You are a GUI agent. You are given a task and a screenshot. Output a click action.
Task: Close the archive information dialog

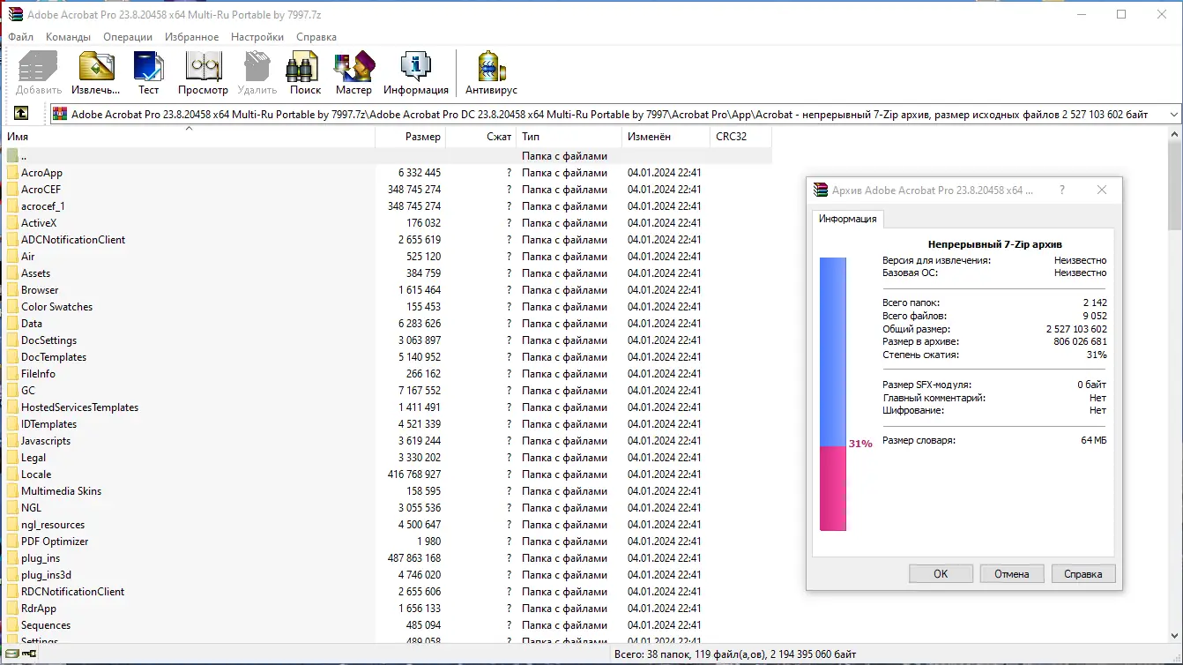(x=1102, y=190)
